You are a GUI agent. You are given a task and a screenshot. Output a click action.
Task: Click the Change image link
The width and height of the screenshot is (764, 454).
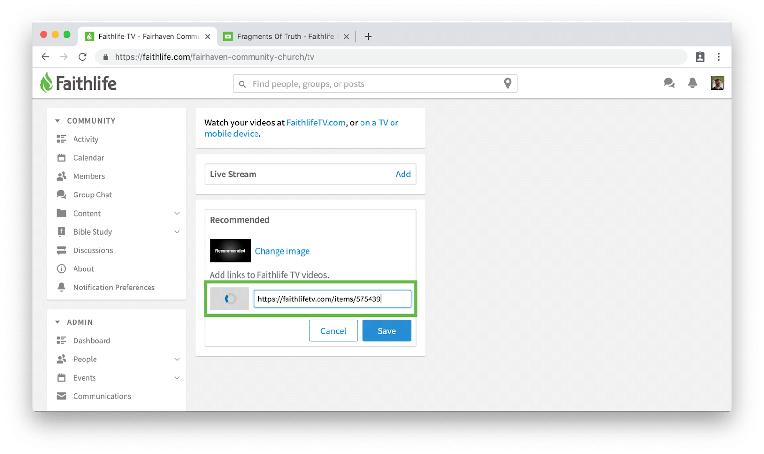coord(282,251)
